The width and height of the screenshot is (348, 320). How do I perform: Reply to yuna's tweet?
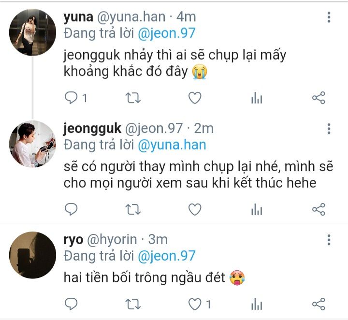pyautogui.click(x=71, y=98)
